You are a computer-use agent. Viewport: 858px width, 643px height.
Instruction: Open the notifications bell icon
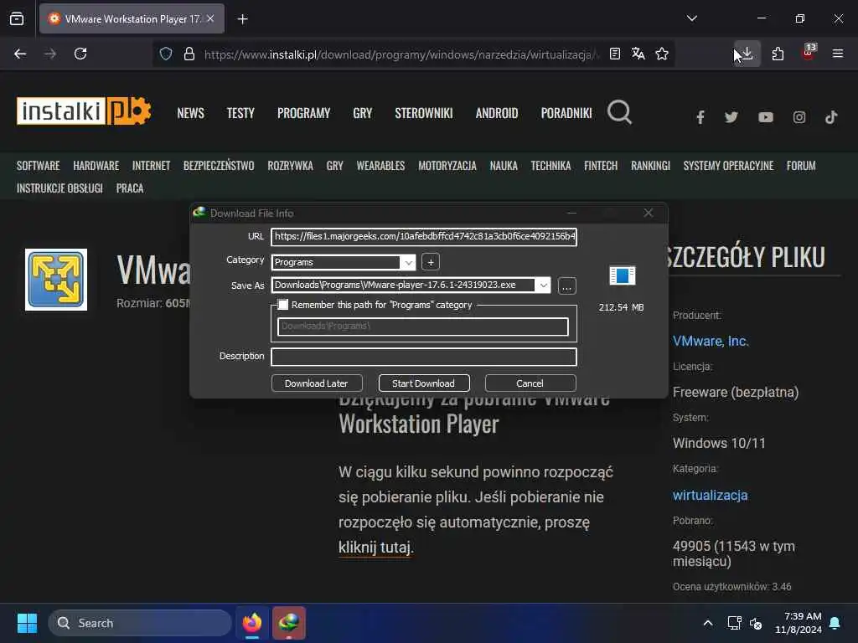(x=835, y=623)
